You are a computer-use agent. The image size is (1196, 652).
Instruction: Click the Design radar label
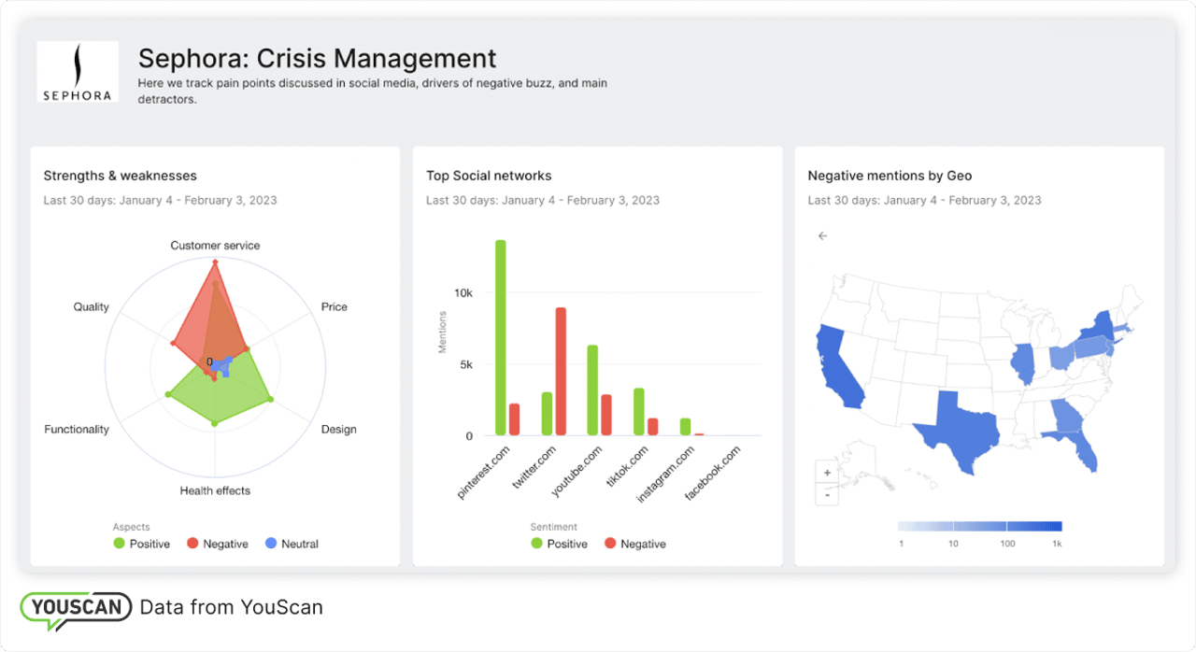tap(339, 430)
